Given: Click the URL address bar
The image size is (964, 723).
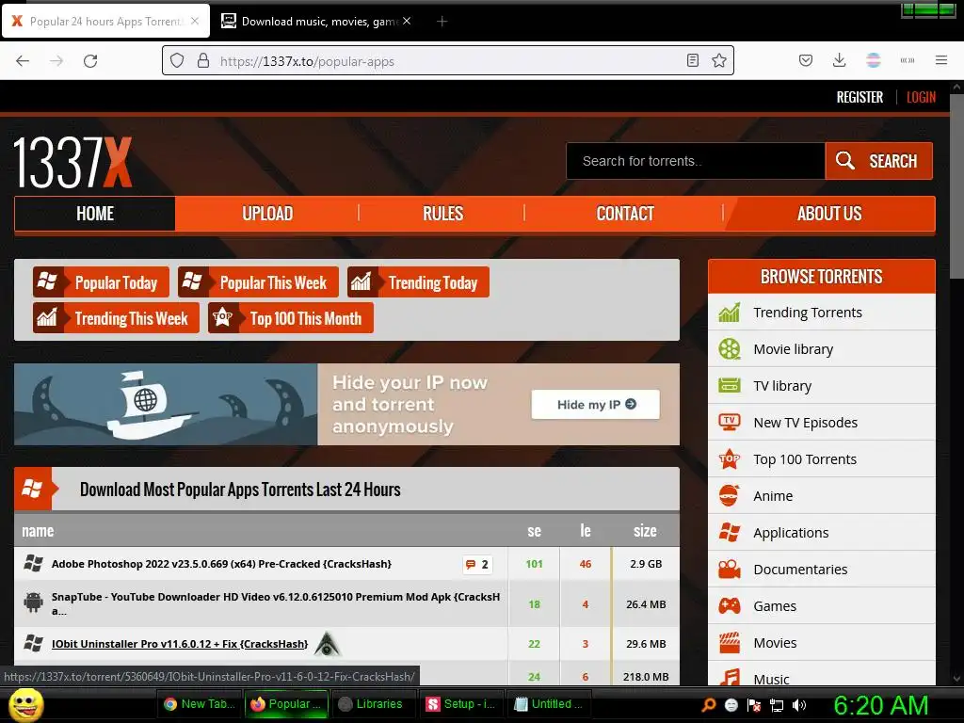Looking at the screenshot, I should (447, 61).
